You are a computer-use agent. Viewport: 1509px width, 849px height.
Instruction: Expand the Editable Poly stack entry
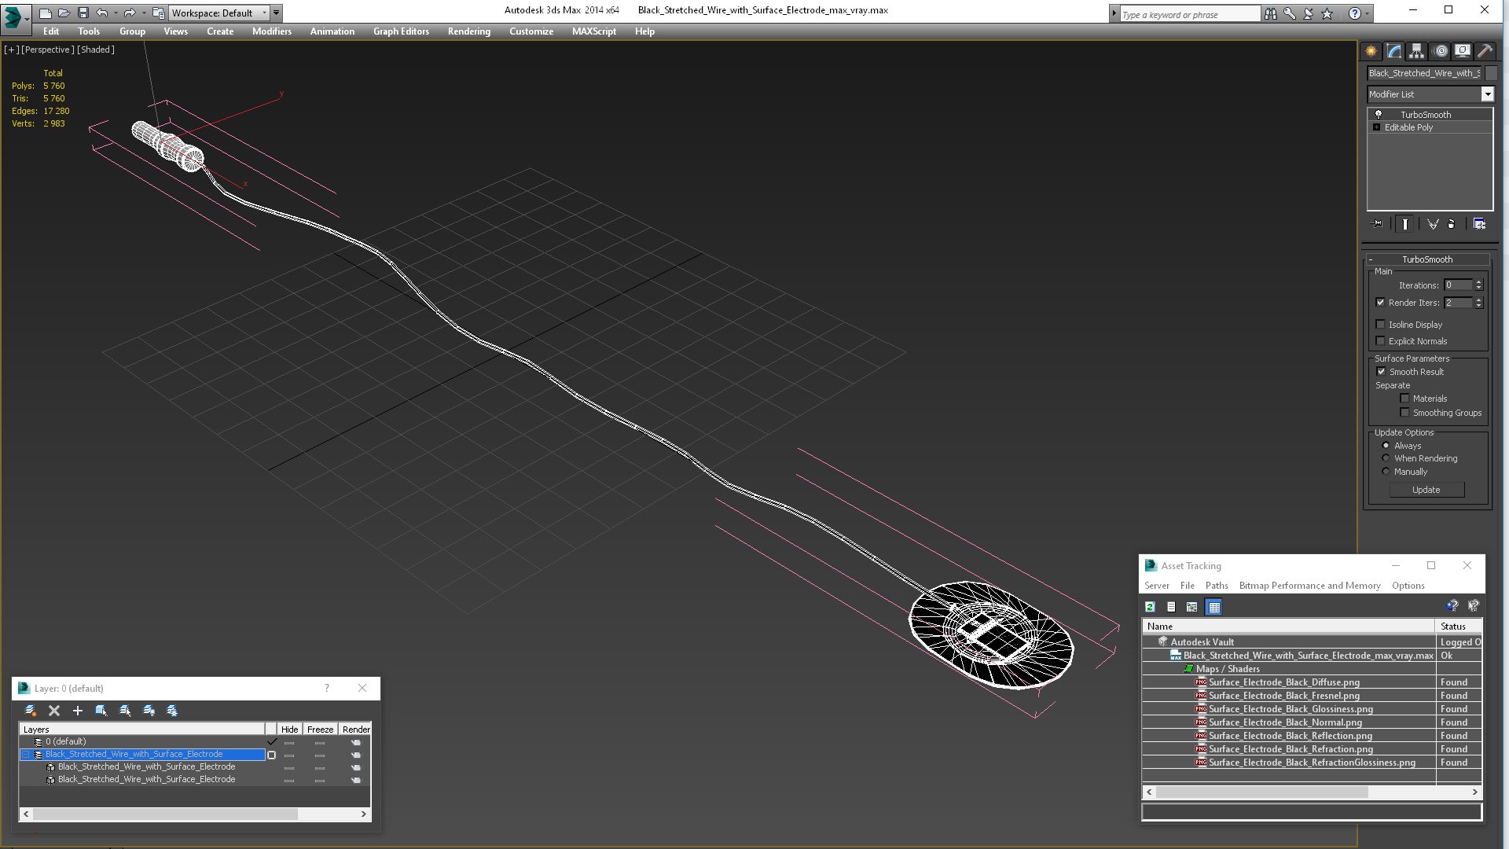1376,127
